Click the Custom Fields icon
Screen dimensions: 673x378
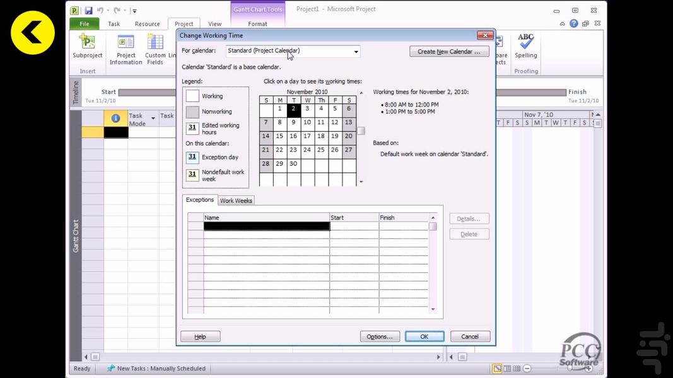coord(155,49)
